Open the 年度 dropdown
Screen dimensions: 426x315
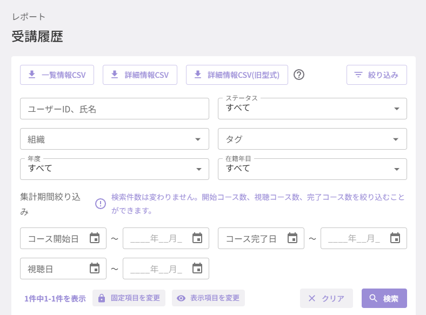(115, 169)
